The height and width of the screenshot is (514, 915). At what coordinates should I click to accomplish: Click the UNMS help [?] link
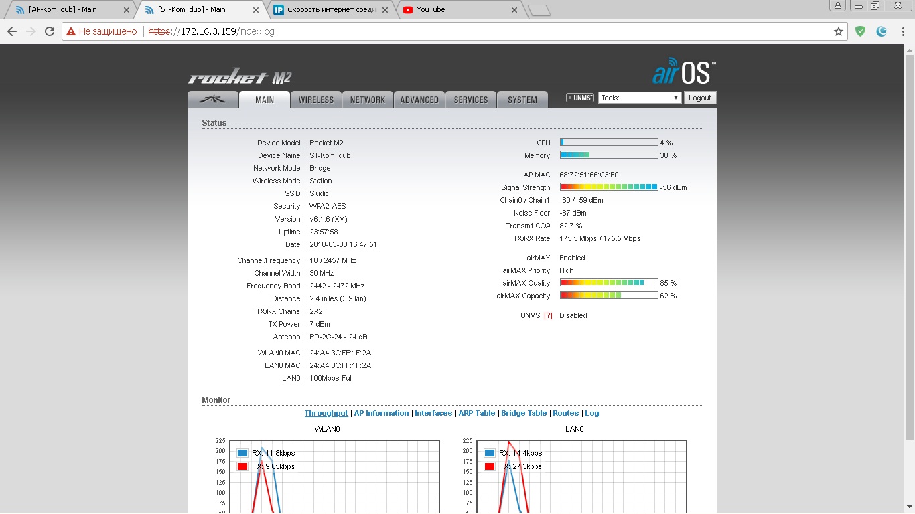tap(548, 315)
